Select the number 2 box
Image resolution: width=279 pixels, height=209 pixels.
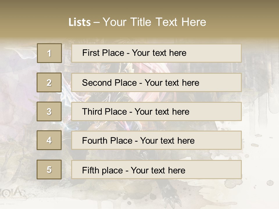[49, 82]
